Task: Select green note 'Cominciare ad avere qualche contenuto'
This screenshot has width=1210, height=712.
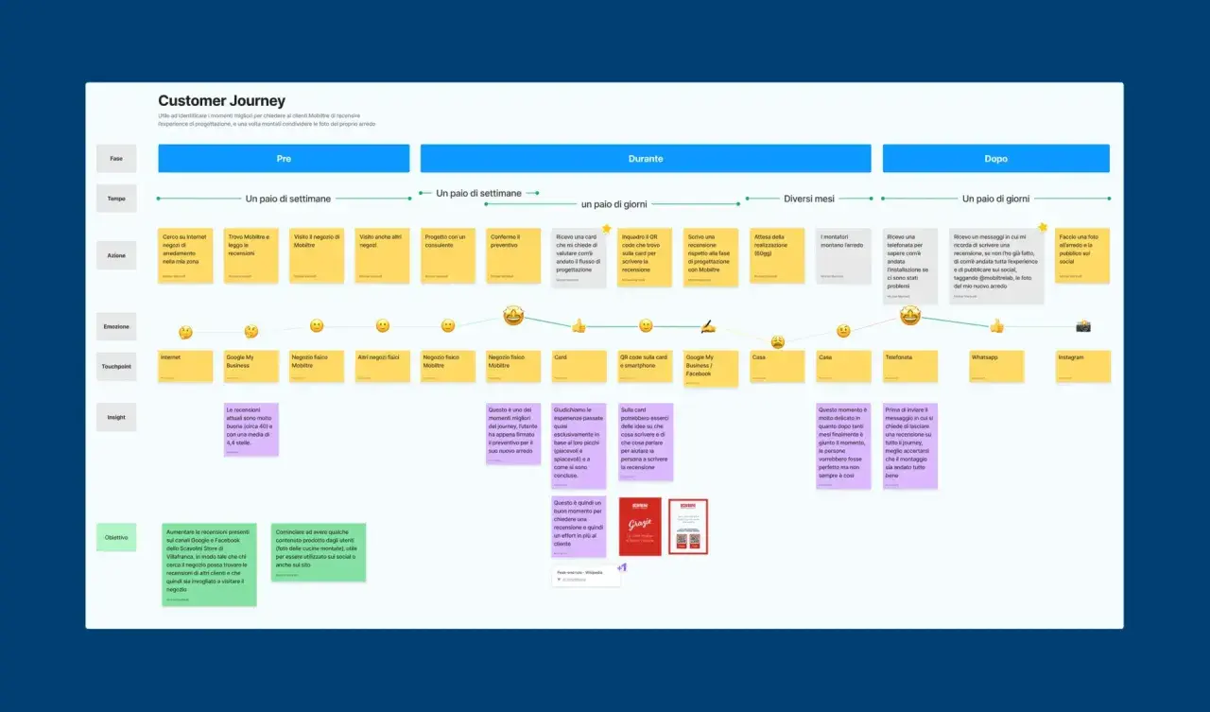Action: 319,552
